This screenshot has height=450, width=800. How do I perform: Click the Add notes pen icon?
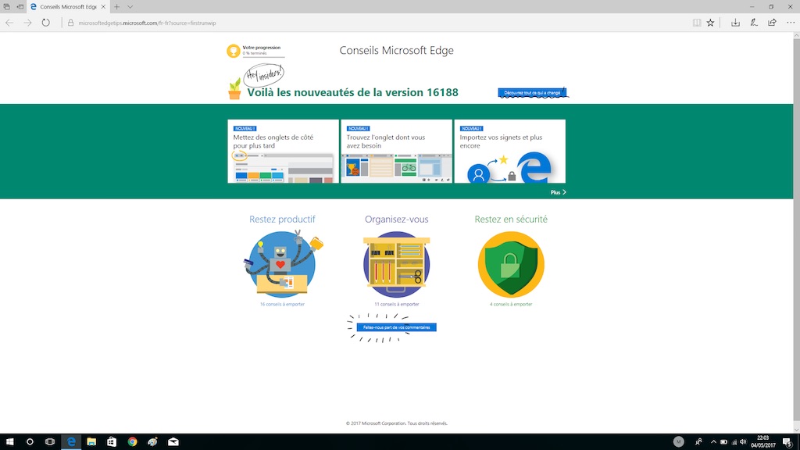[x=754, y=23]
